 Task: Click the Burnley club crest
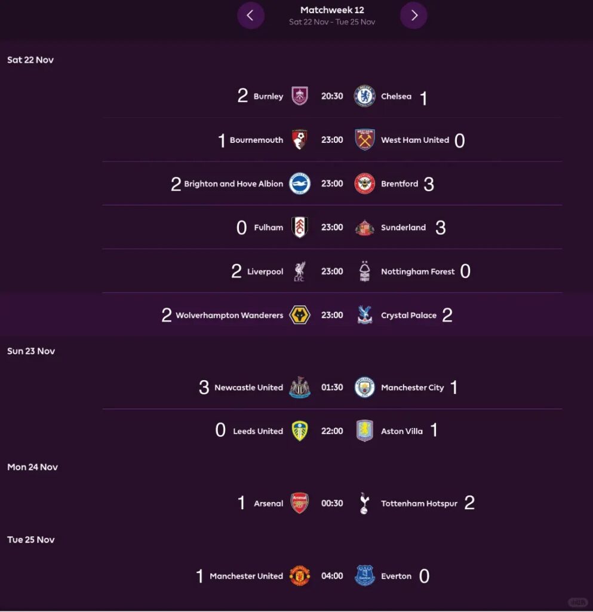coord(300,96)
